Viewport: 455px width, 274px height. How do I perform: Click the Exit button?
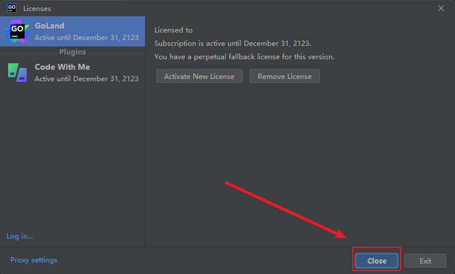tap(425, 261)
